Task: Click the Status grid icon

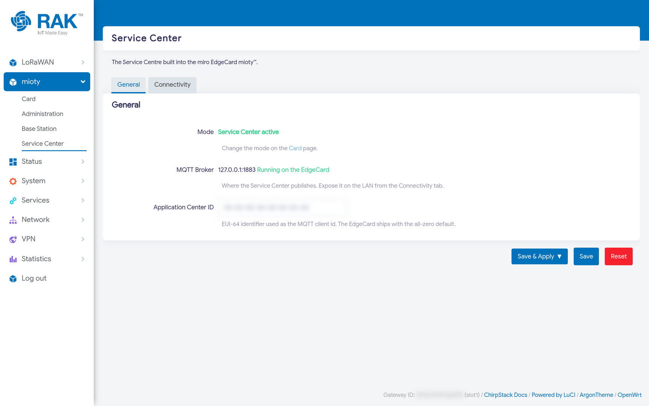Action: (13, 162)
